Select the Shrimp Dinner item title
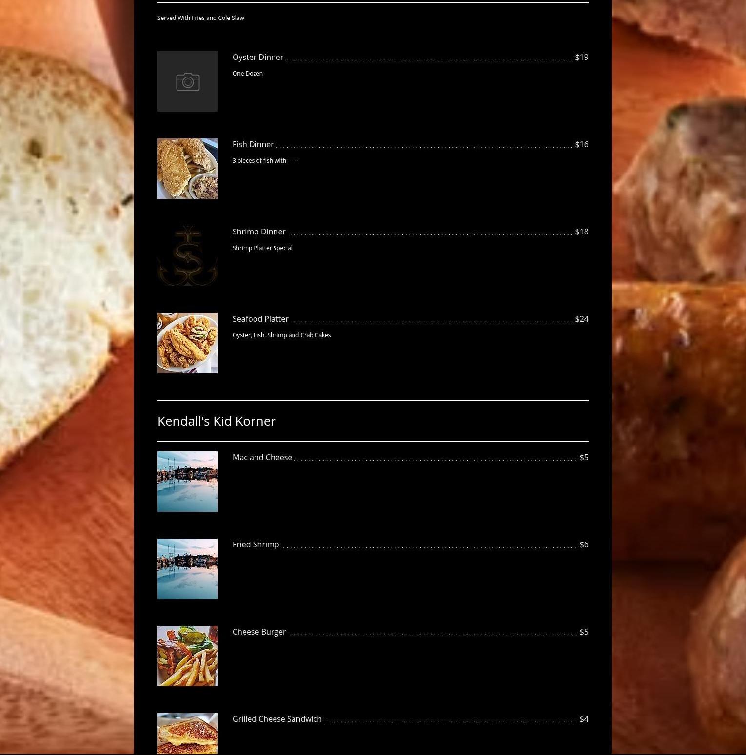This screenshot has width=746, height=755. tap(259, 232)
